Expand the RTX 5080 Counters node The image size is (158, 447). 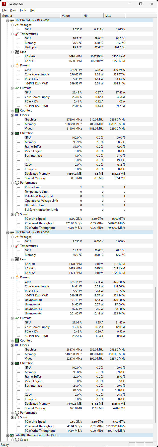pos(12,341)
